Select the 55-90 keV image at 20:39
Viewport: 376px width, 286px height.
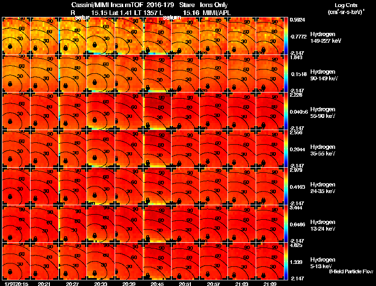(x=129, y=111)
